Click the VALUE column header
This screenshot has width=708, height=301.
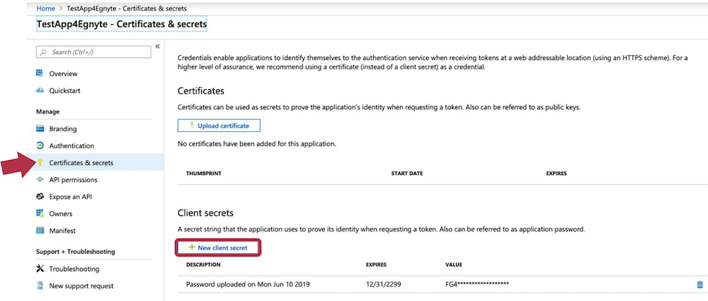[454, 265]
